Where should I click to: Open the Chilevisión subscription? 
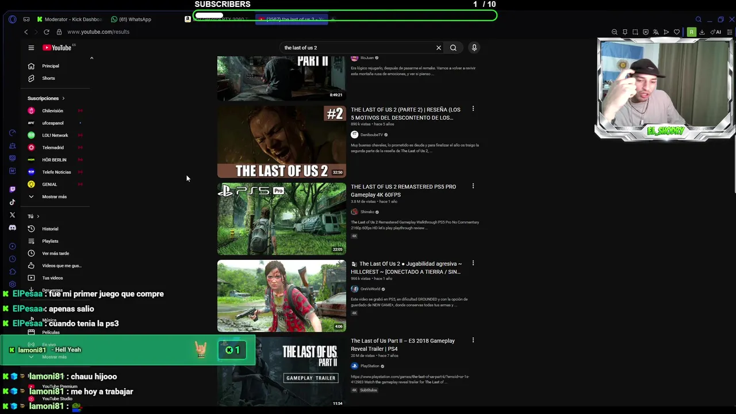52,110
